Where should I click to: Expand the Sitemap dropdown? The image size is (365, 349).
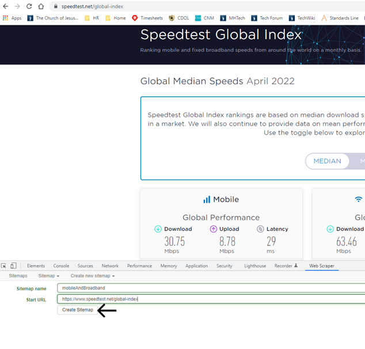click(49, 276)
